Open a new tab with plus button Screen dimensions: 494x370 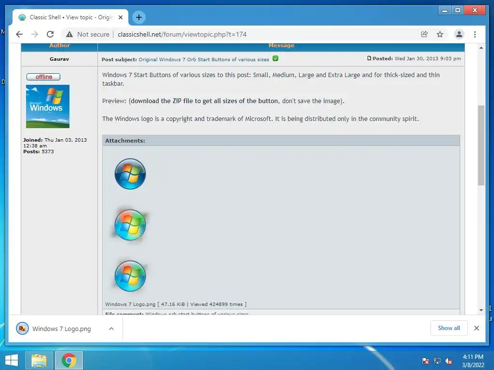coord(139,17)
